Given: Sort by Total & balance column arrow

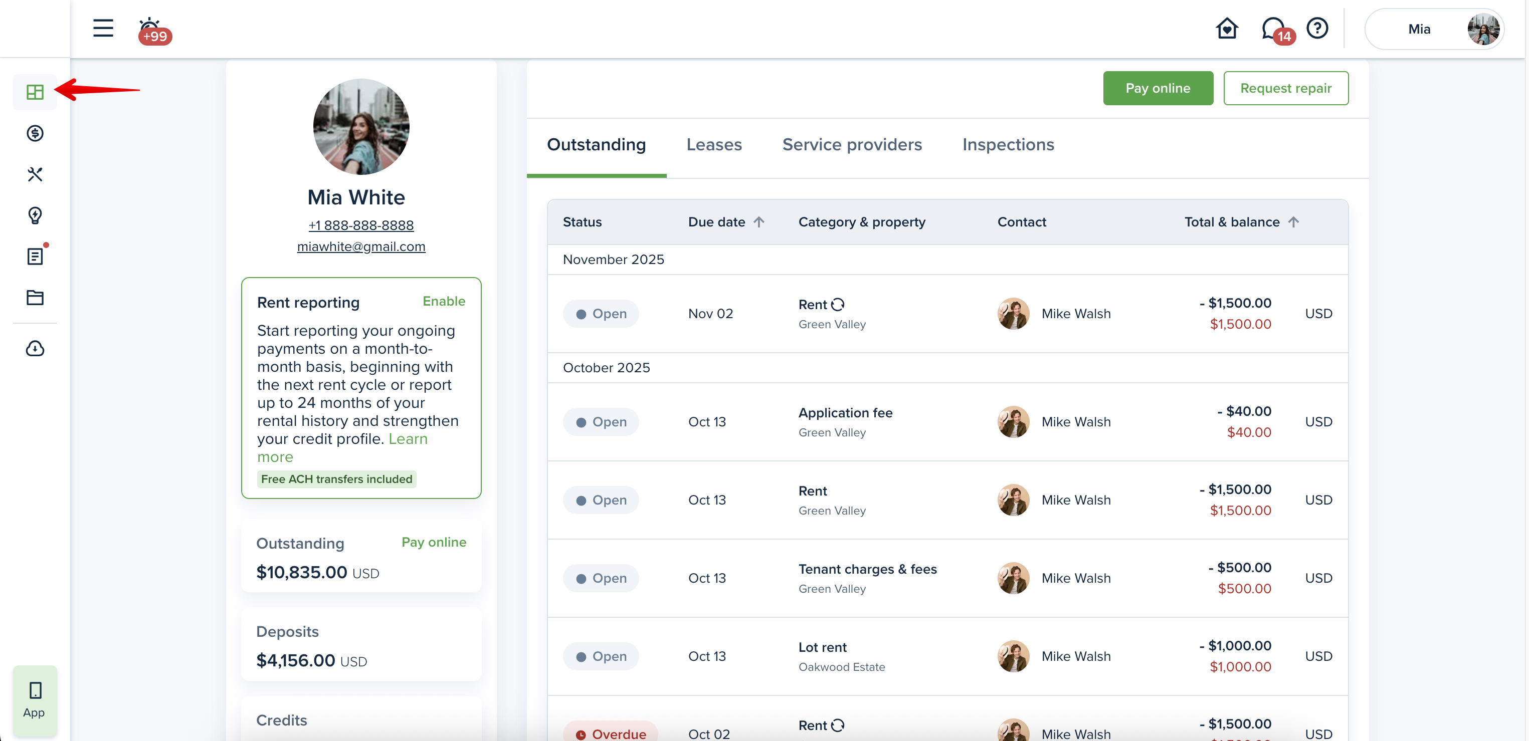Looking at the screenshot, I should [1293, 222].
